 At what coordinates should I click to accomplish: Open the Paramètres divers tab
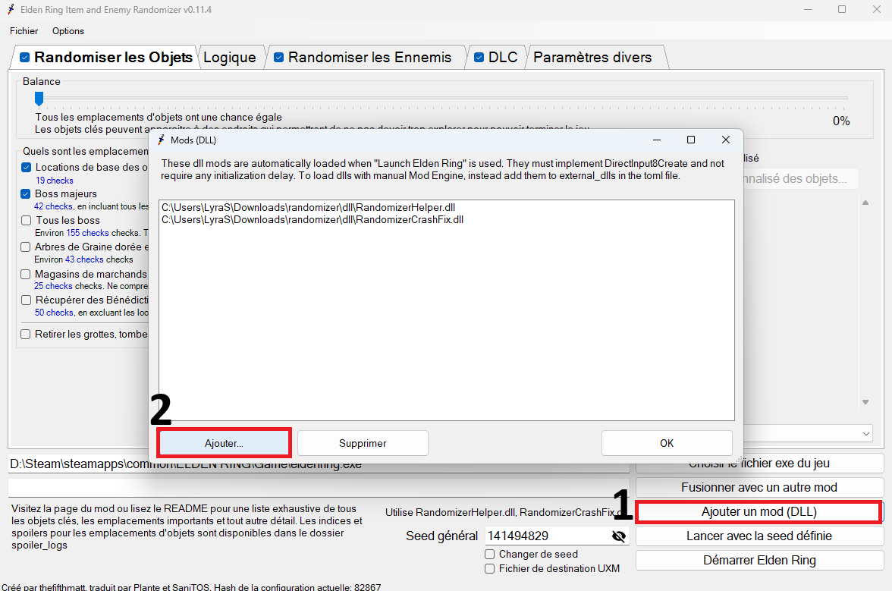click(592, 58)
